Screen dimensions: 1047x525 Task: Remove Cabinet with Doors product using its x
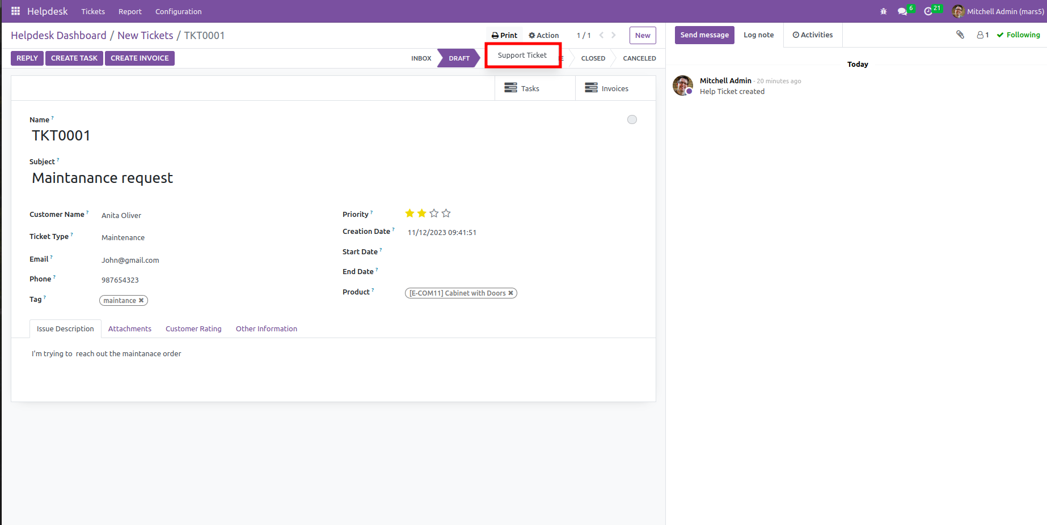tap(510, 293)
